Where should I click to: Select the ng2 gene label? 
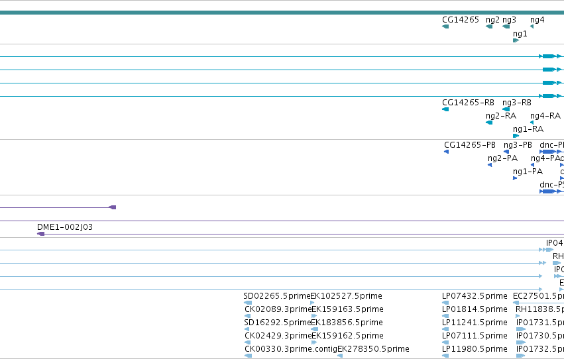point(492,20)
